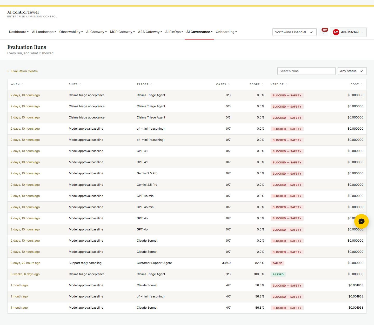Click the 33/40 cases value
374x325 pixels.
click(x=226, y=263)
